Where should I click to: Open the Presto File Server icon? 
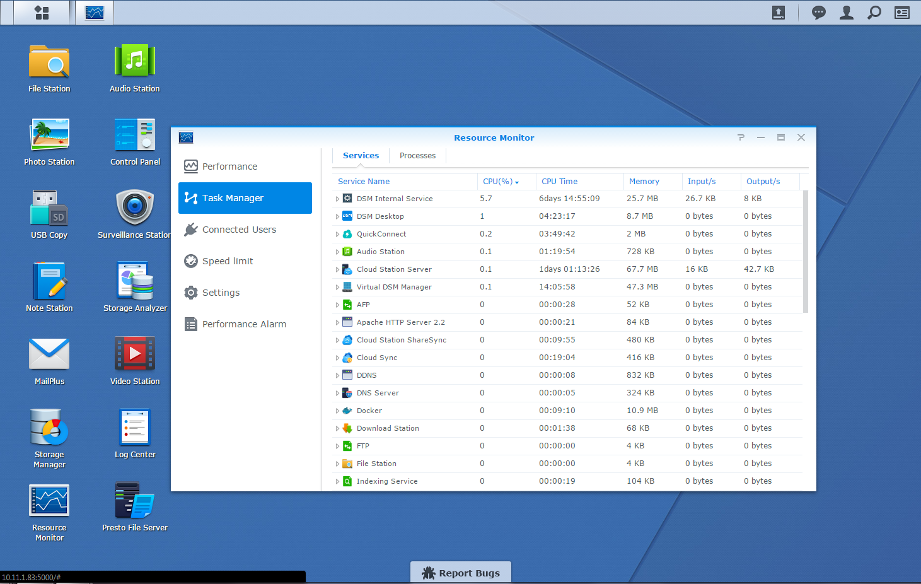[x=135, y=501]
